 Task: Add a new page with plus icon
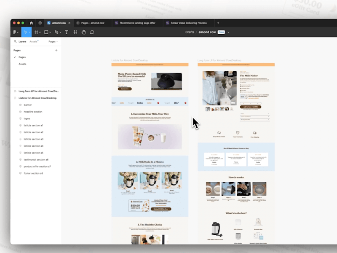[56, 50]
